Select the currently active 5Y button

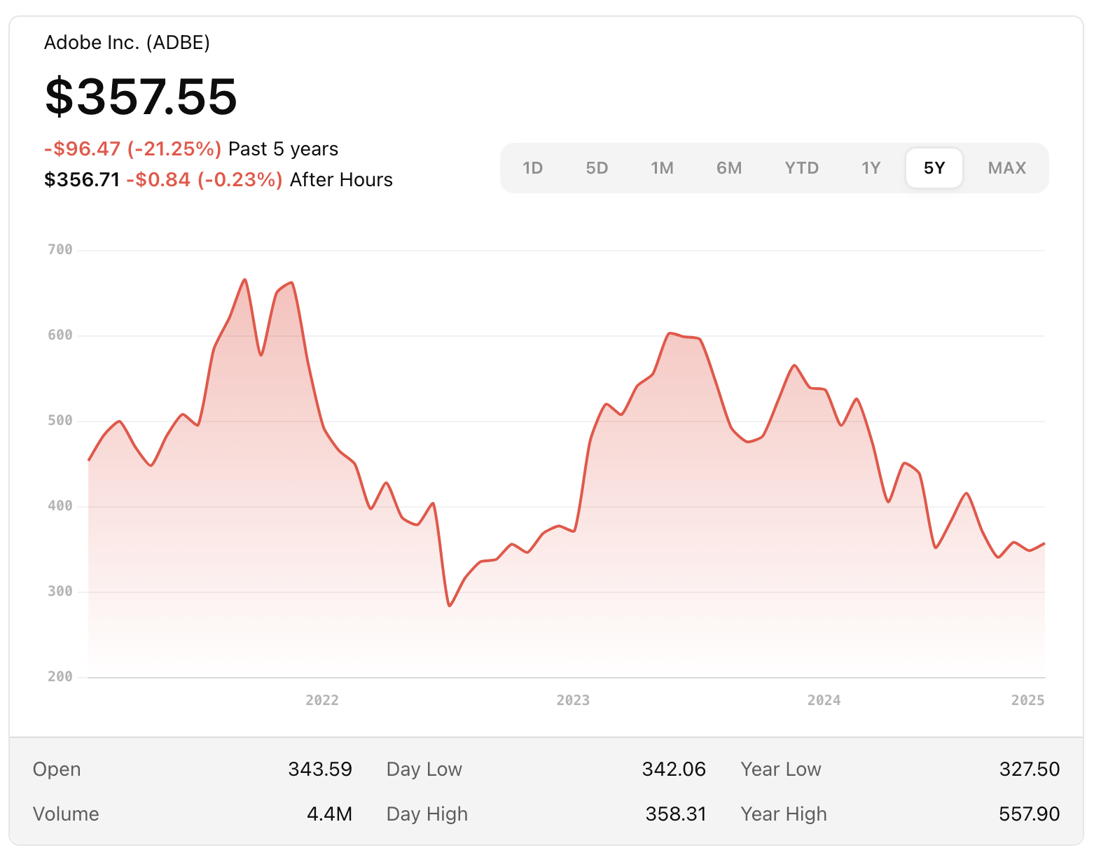click(934, 168)
